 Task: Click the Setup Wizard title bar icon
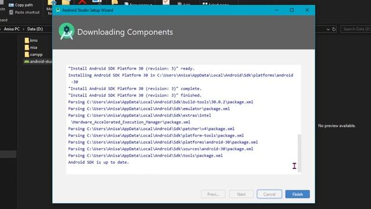tap(58, 10)
